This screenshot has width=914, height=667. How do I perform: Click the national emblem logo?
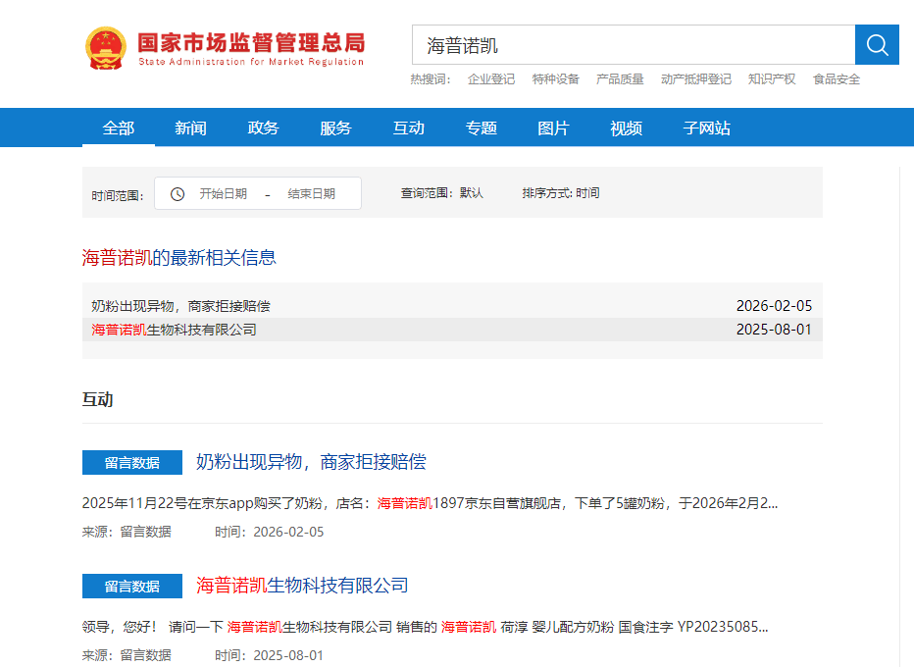[105, 47]
